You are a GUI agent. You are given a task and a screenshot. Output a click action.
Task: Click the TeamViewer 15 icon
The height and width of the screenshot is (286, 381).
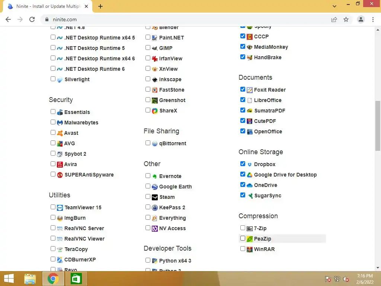click(x=60, y=208)
